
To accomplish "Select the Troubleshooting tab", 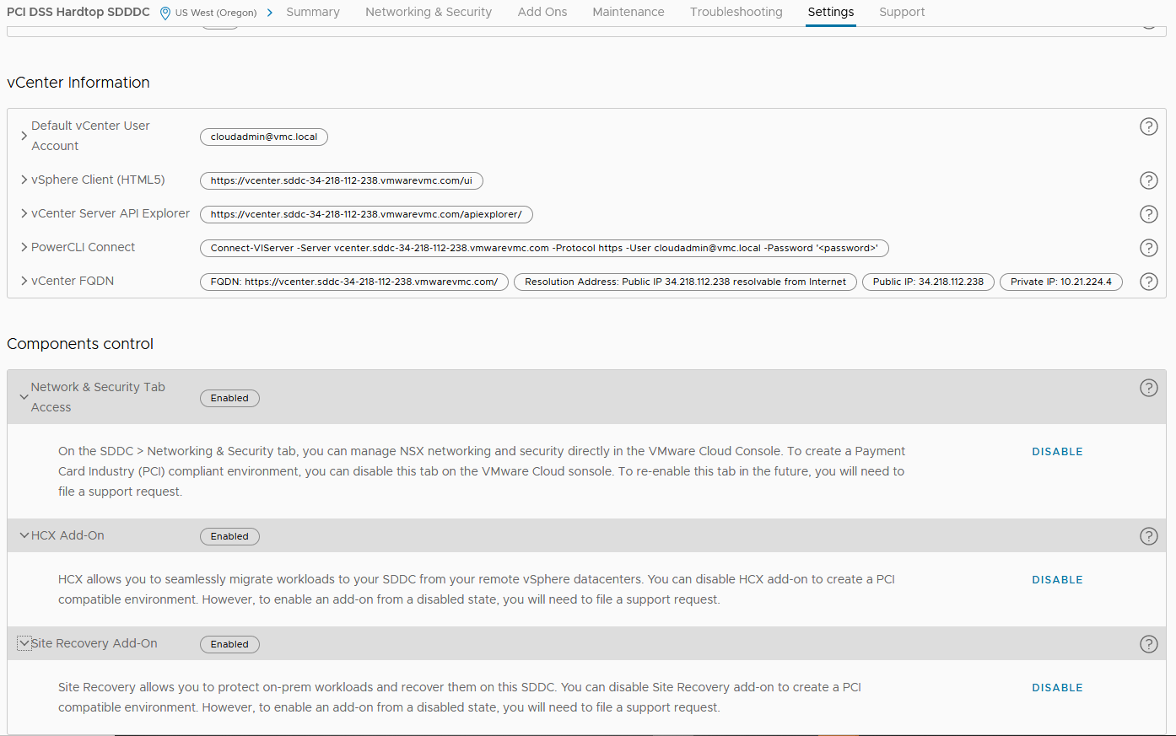I will click(736, 12).
